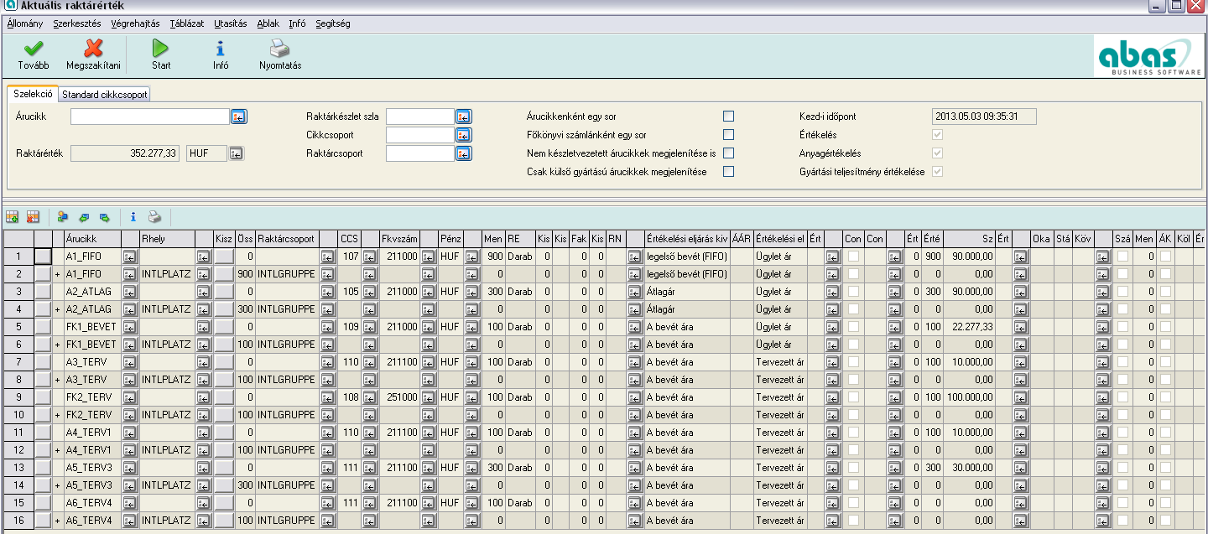Click the Raktárérték field showing 352.277,33
The width and height of the screenshot is (1208, 534).
[125, 153]
